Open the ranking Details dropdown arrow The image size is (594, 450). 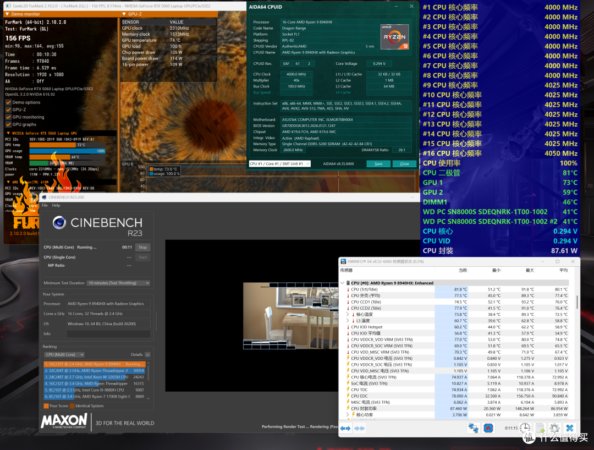(x=147, y=354)
